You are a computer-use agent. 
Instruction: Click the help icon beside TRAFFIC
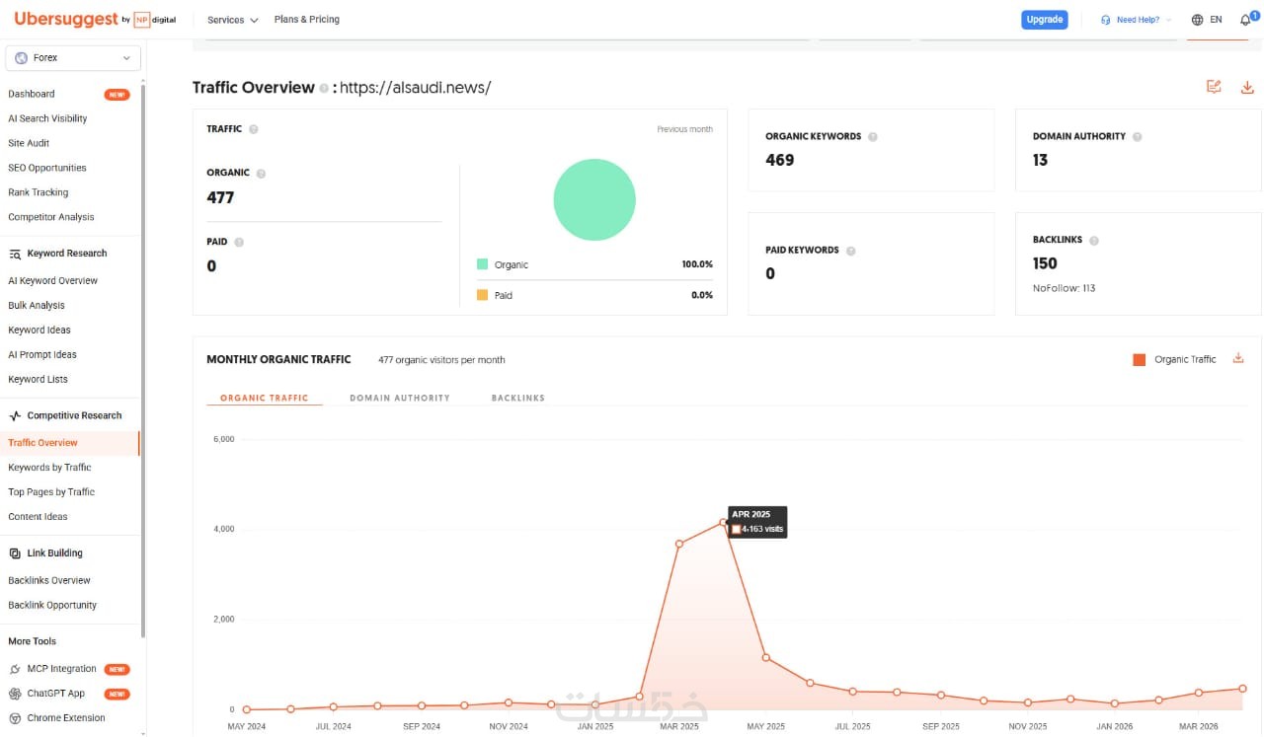254,129
